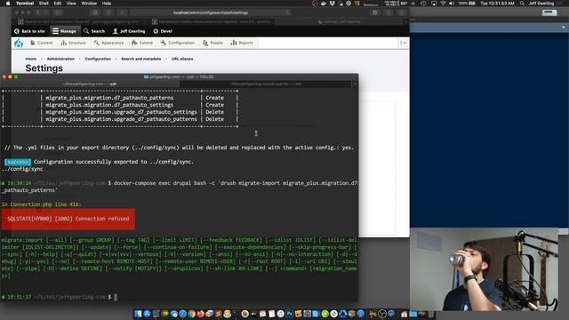Click the browser reload button in address bar

tap(287, 12)
